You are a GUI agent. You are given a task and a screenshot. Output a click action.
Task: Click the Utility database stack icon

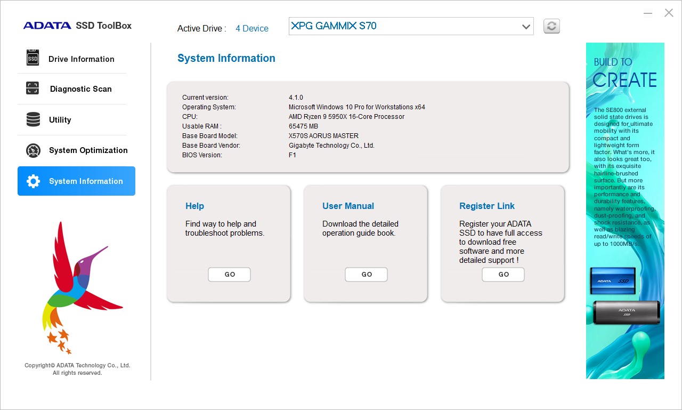pyautogui.click(x=33, y=119)
